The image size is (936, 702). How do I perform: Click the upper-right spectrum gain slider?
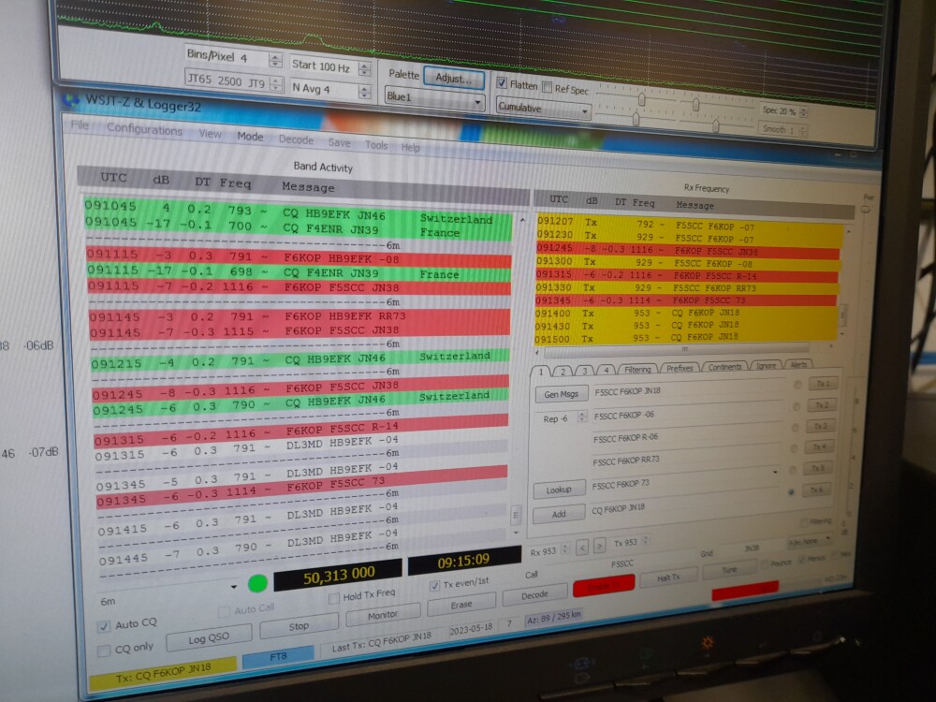click(695, 105)
